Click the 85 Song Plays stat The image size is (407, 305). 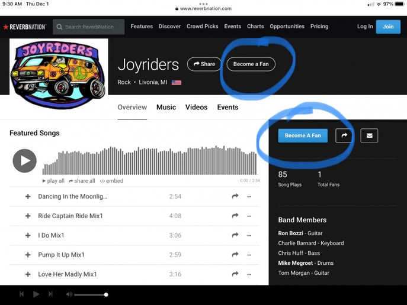point(290,179)
